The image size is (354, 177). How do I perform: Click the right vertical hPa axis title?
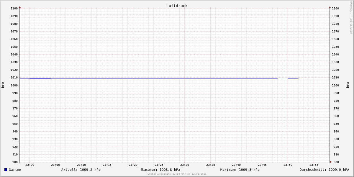348,85
